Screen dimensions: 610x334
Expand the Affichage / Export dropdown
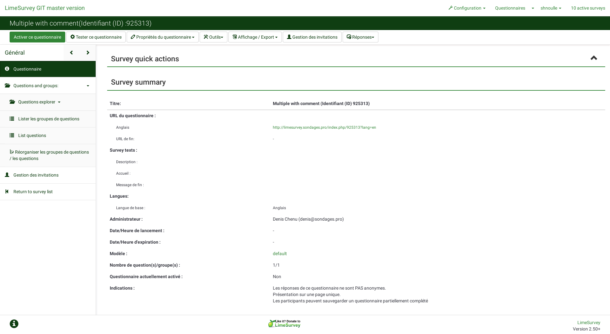[x=255, y=37]
